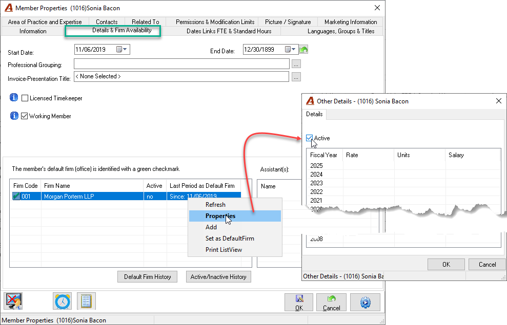This screenshot has height=325, width=507.
Task: Open Dates Links FTE & Standard Hours tab
Action: pos(229,31)
